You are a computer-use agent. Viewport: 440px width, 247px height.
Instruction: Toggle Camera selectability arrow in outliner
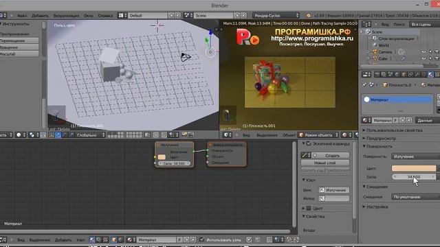pos(430,52)
